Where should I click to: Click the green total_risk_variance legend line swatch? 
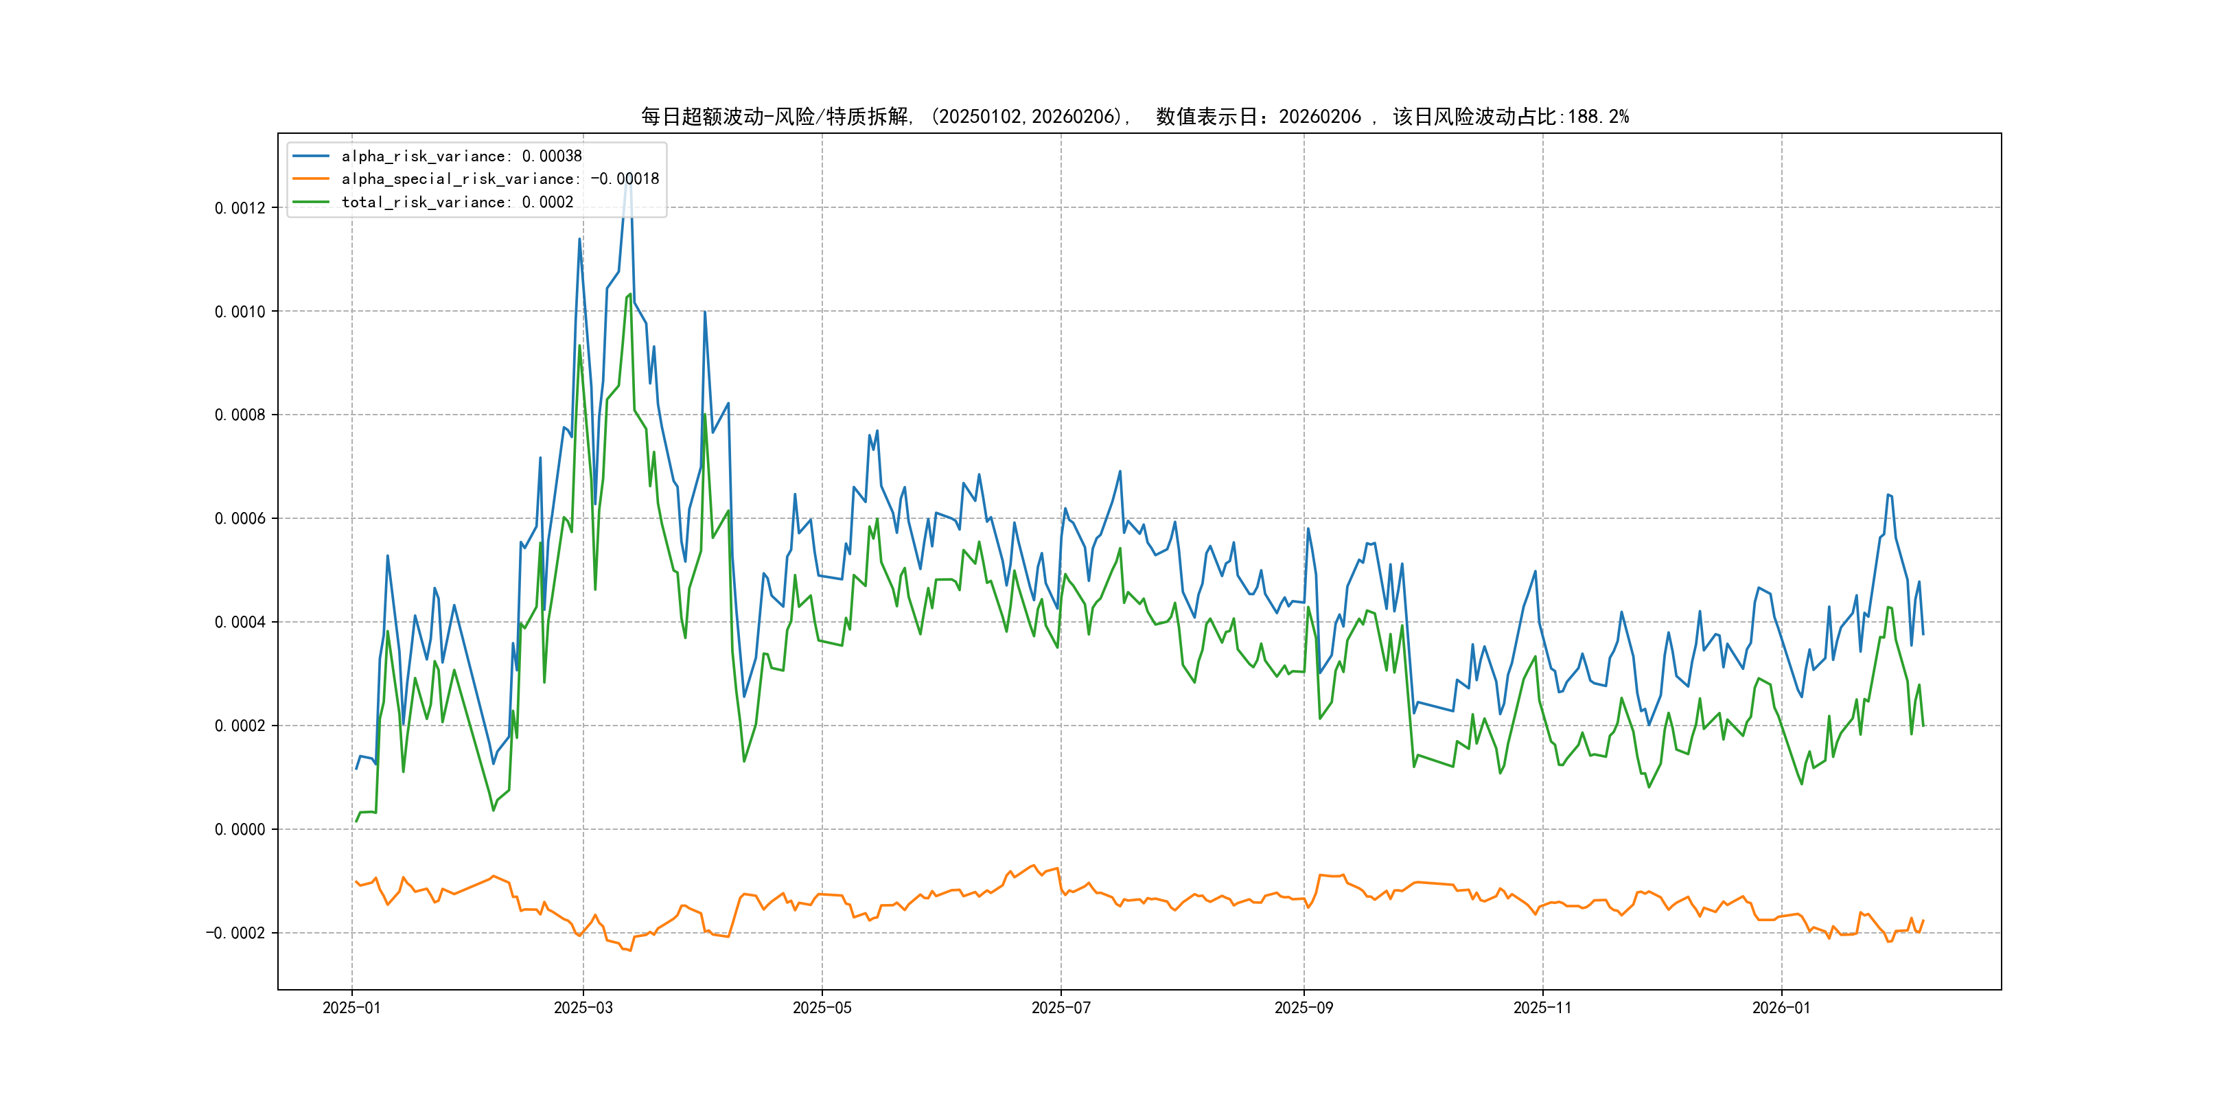point(311,202)
